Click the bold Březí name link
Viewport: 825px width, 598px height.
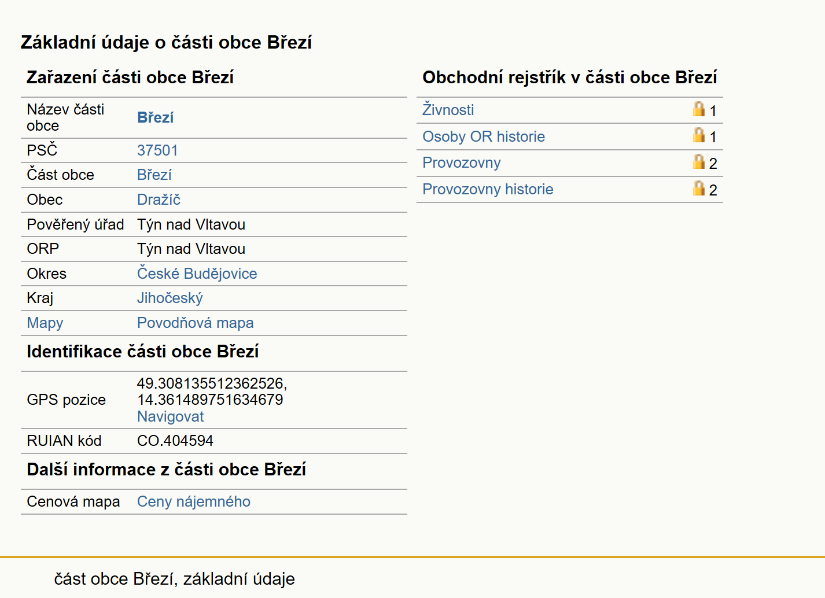tap(156, 117)
